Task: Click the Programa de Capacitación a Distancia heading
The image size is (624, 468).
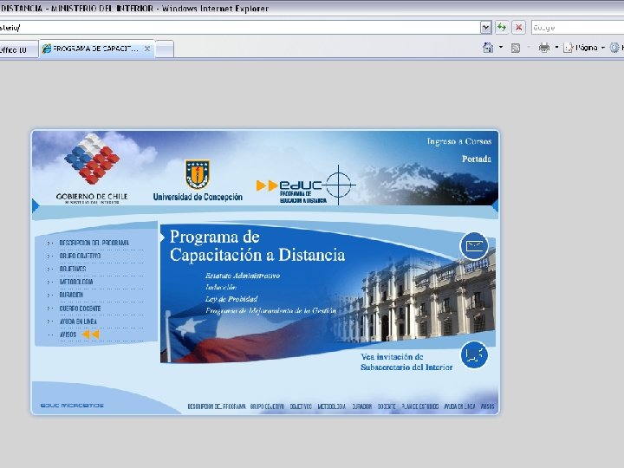Action: (x=257, y=246)
